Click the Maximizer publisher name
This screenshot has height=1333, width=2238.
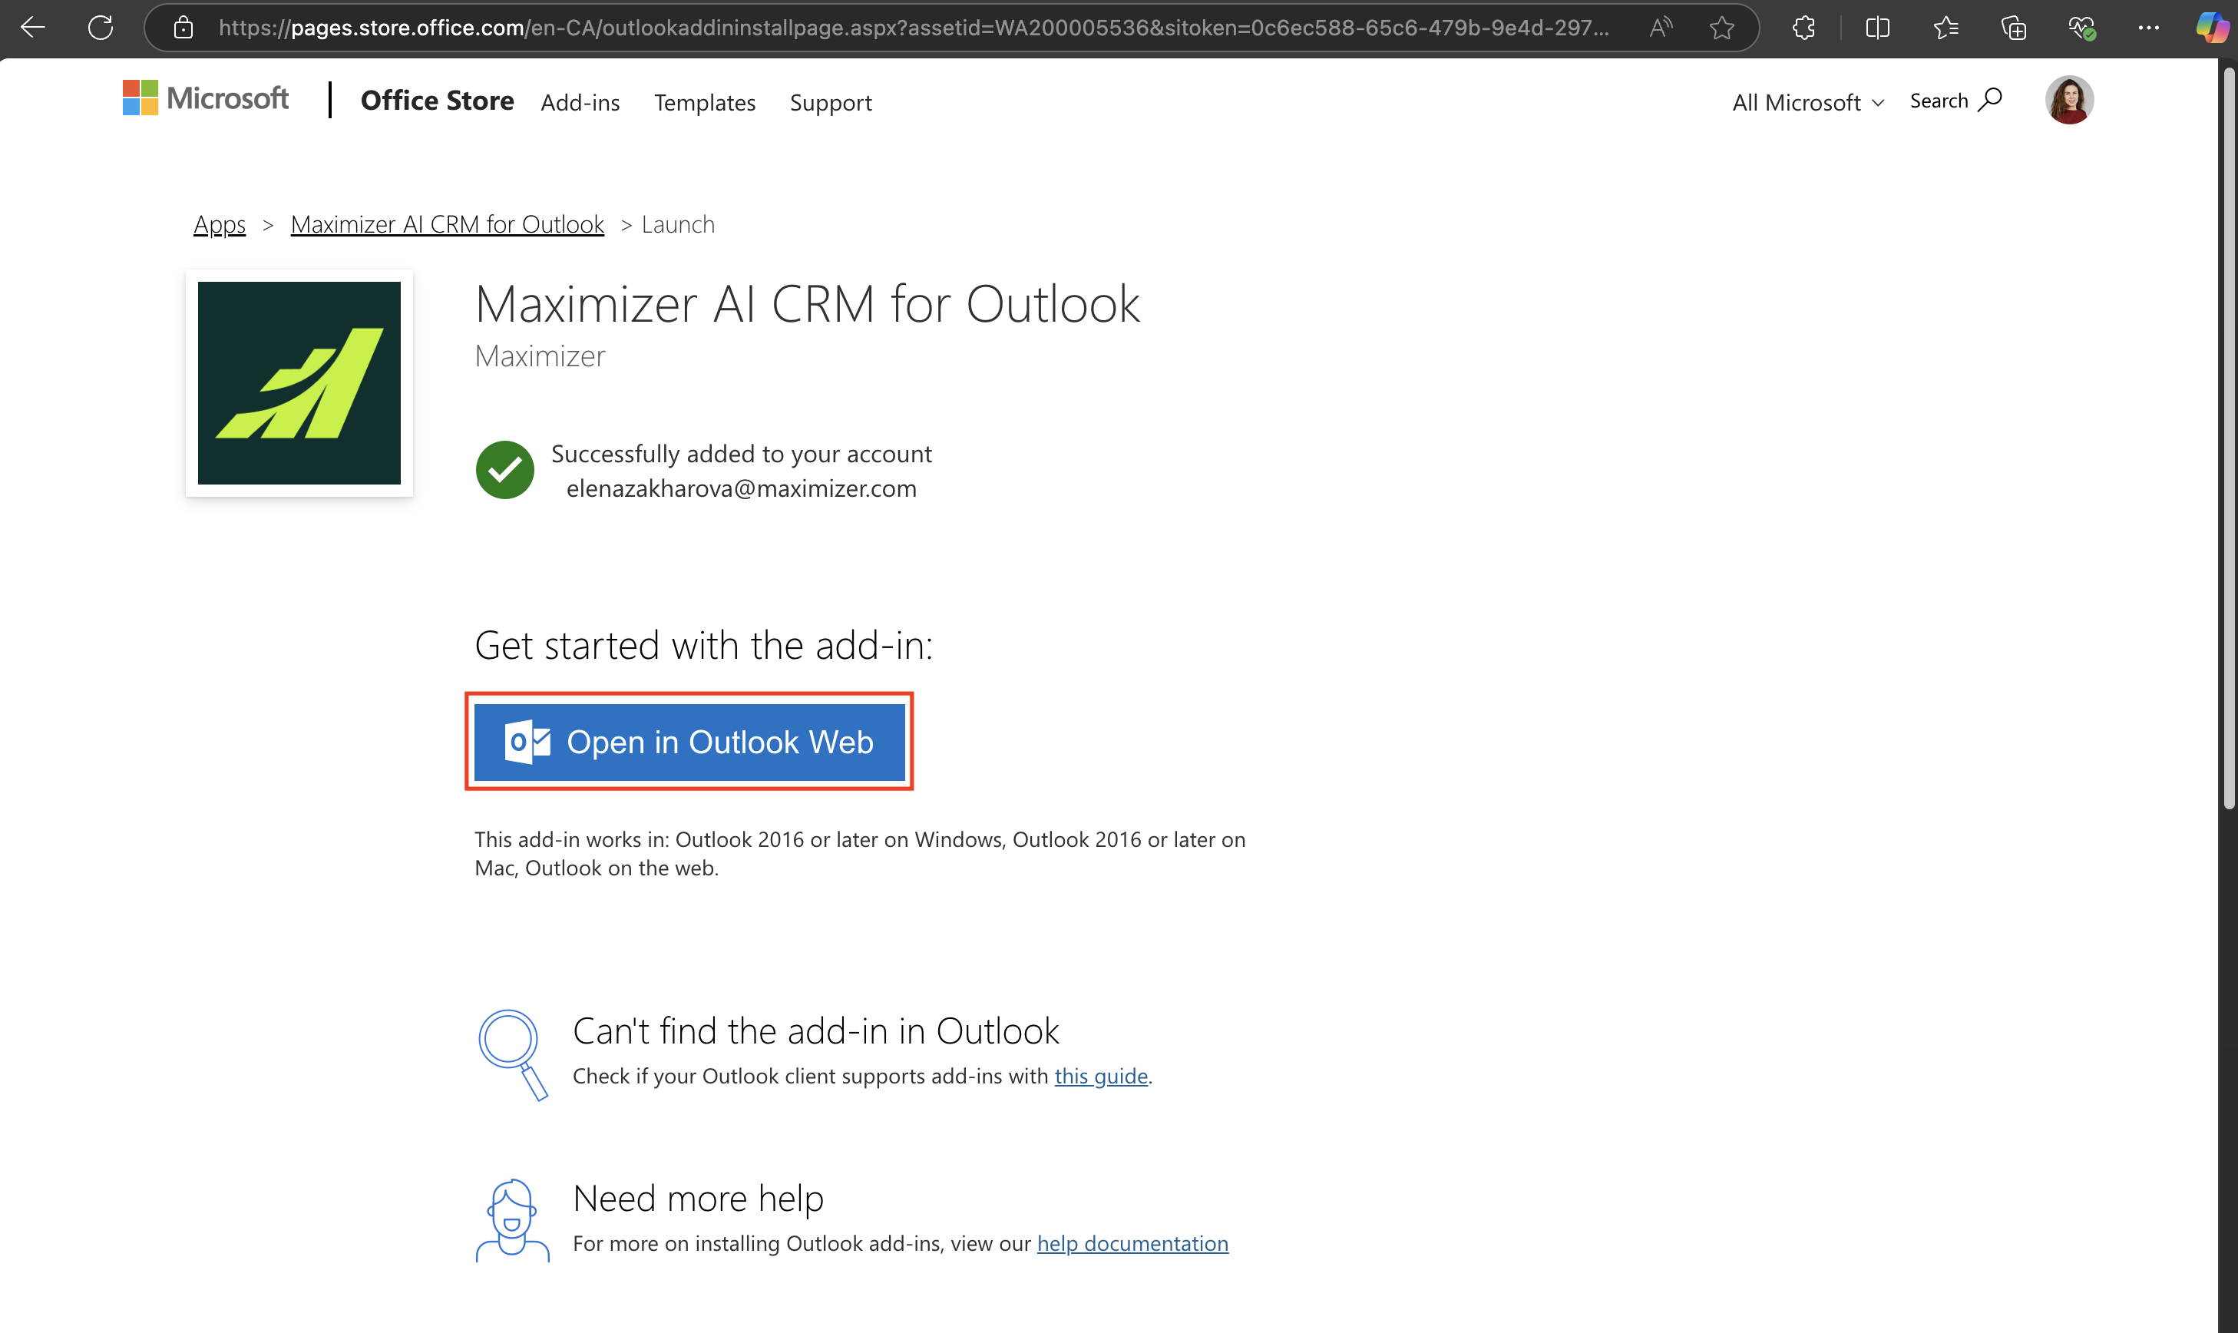pyautogui.click(x=540, y=356)
